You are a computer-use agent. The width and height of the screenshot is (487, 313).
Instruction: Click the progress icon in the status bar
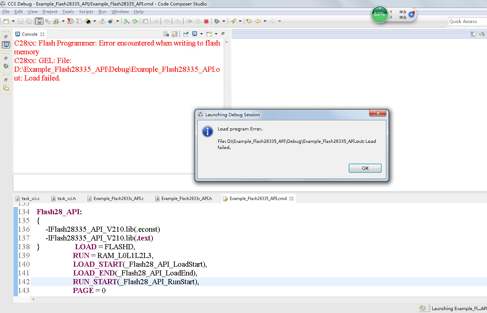pyautogui.click(x=422, y=308)
